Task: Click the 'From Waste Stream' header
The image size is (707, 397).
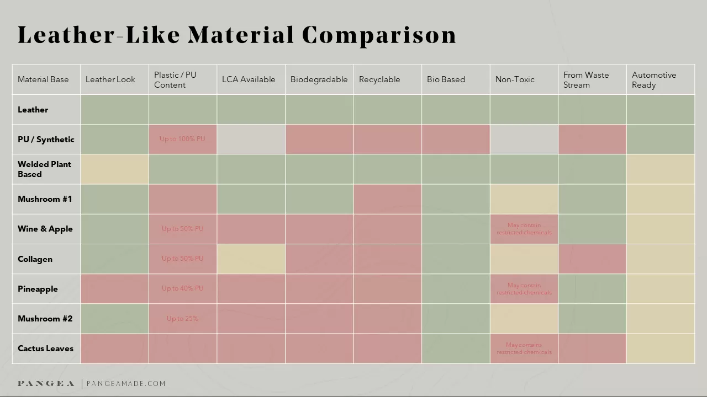Action: (592, 79)
